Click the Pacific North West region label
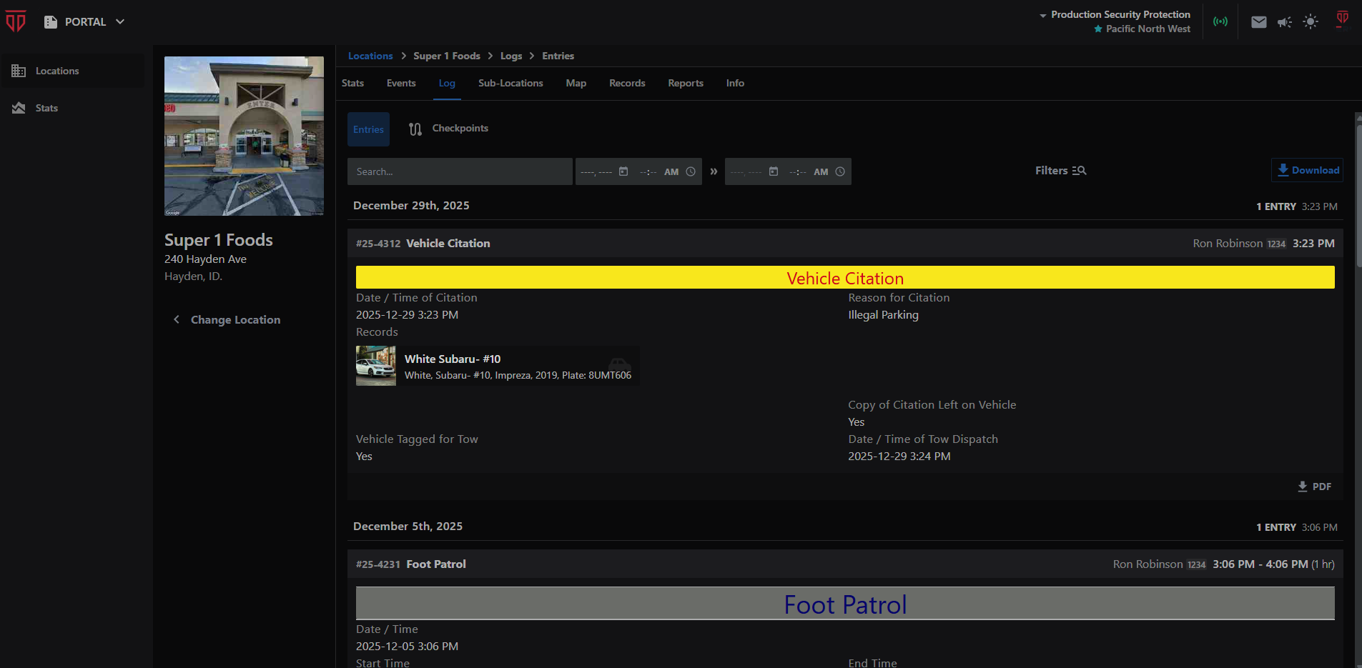Image resolution: width=1362 pixels, height=668 pixels. (1148, 29)
